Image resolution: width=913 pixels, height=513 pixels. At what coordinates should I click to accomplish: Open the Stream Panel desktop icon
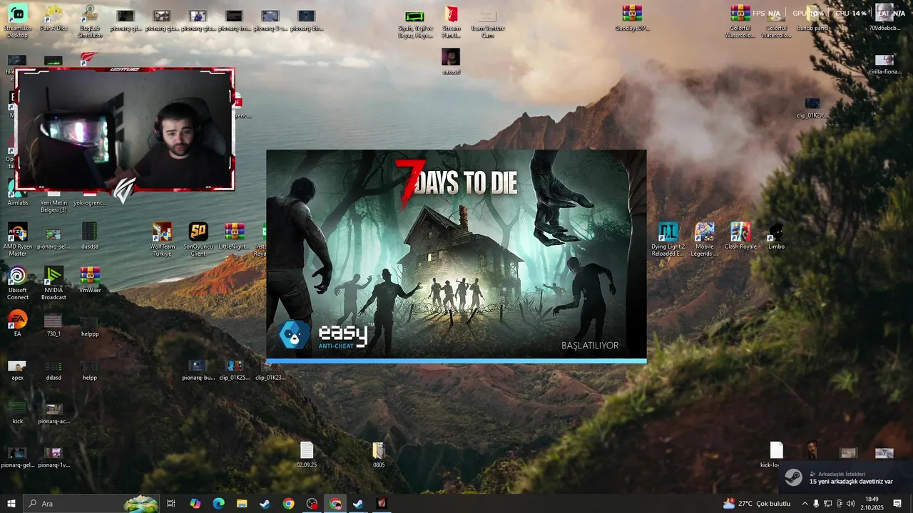[452, 21]
